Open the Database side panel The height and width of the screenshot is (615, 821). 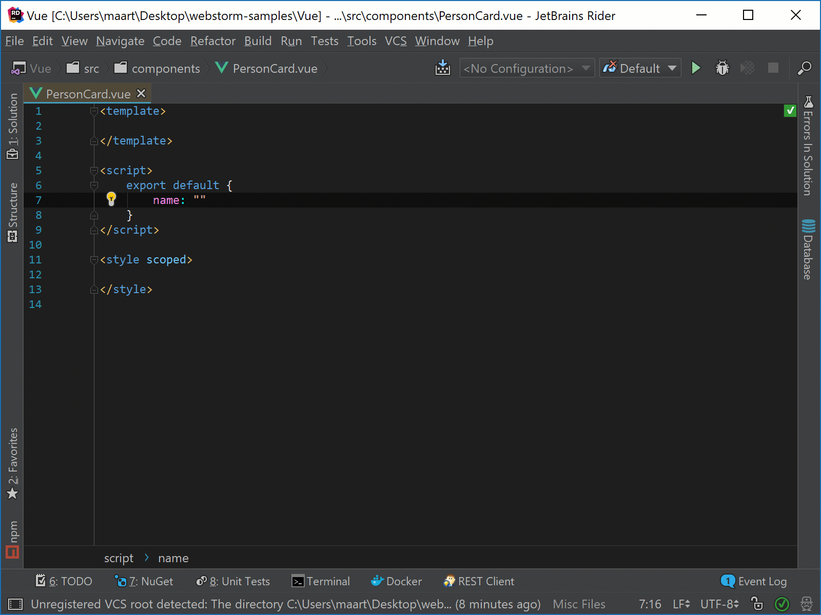[808, 250]
